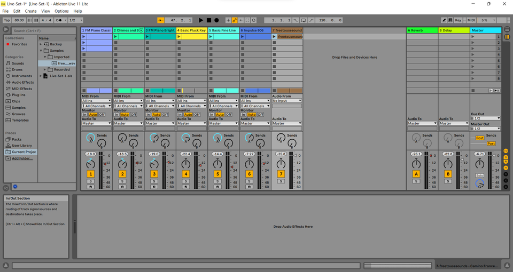Toggle Performance Impact C button

click(506, 187)
